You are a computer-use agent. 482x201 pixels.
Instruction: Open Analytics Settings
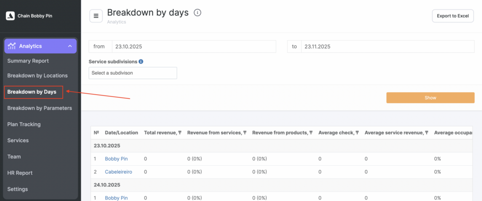[17, 189]
